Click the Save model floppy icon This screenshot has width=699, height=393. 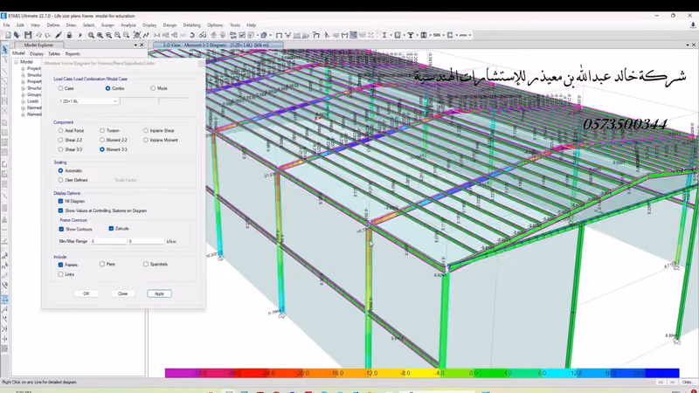(28, 35)
